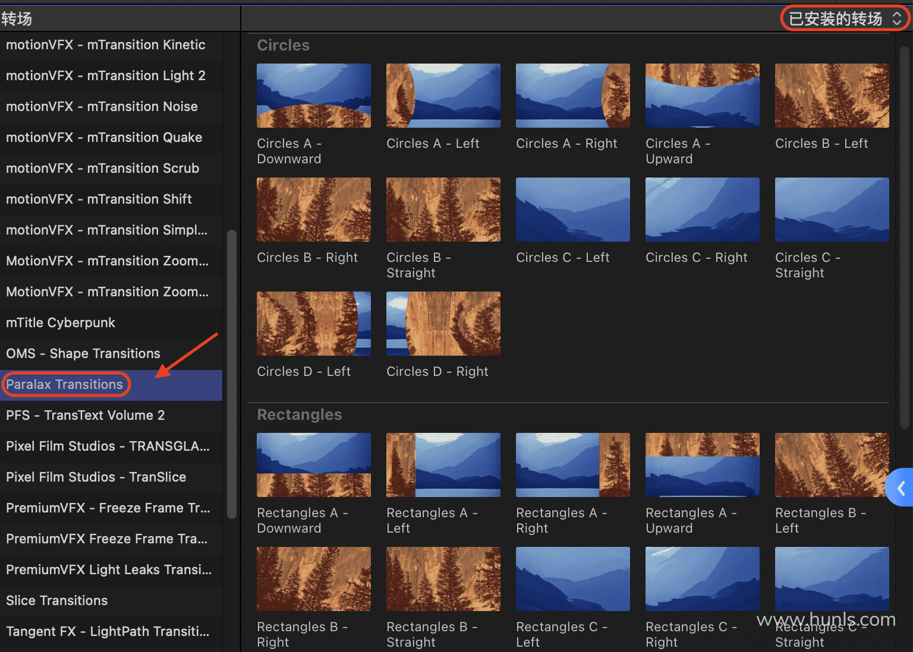This screenshot has height=652, width=913.
Task: Click the transitions browser scrollbar
Action: (x=905, y=238)
